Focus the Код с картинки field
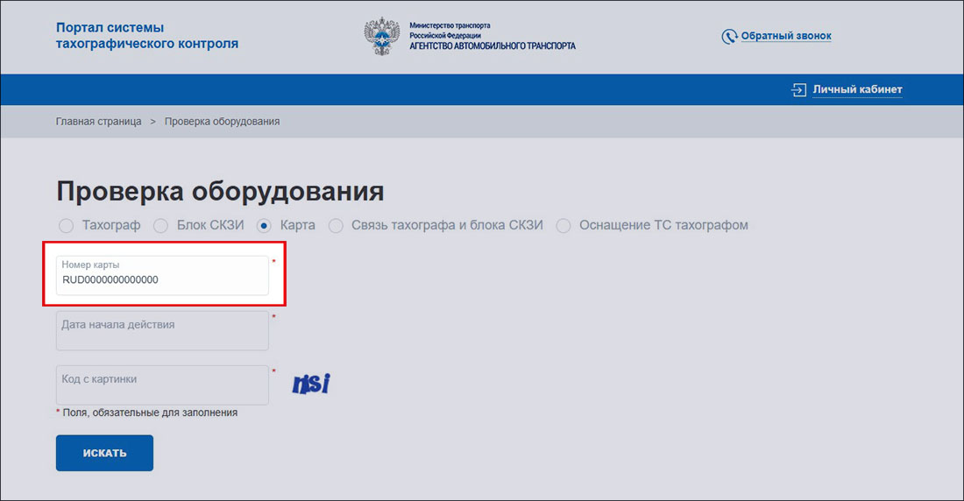Image resolution: width=964 pixels, height=501 pixels. pyautogui.click(x=162, y=385)
